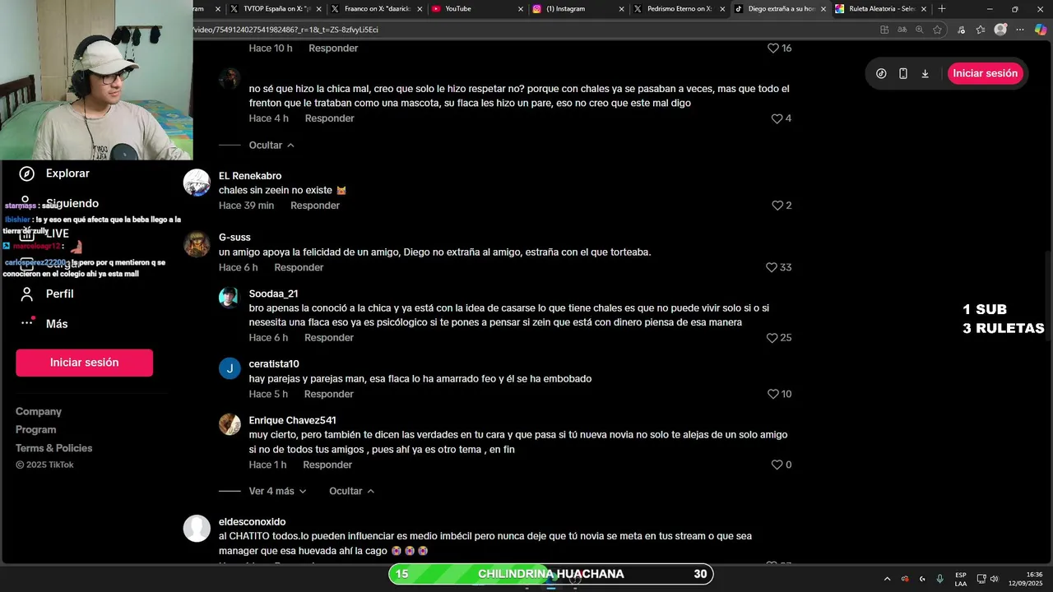Expand replies with Ver 4 más

click(x=278, y=491)
